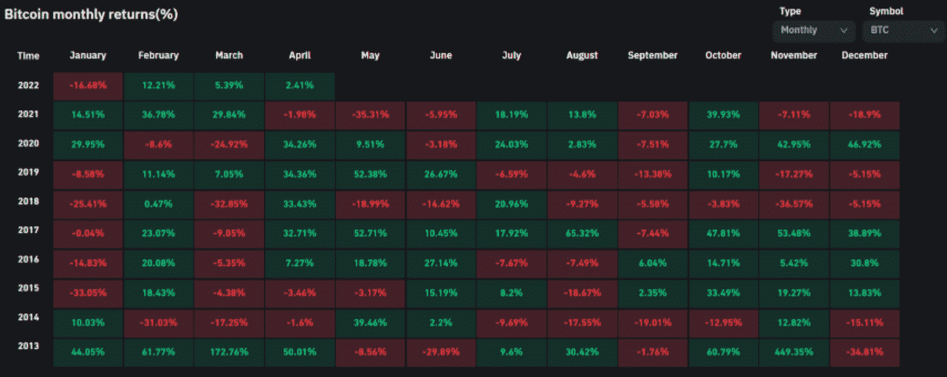Image resolution: width=947 pixels, height=377 pixels.
Task: Click the 33.49% October 2015 cell
Action: pos(723,293)
